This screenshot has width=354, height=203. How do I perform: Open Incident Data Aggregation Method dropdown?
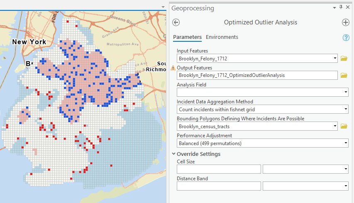coord(345,110)
